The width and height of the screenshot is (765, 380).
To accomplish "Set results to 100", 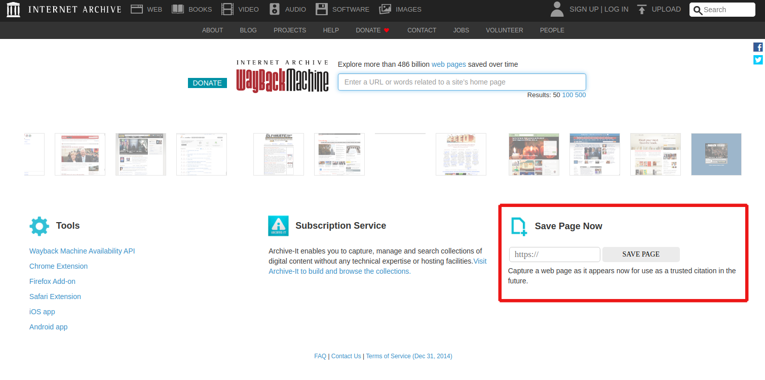I will (567, 95).
